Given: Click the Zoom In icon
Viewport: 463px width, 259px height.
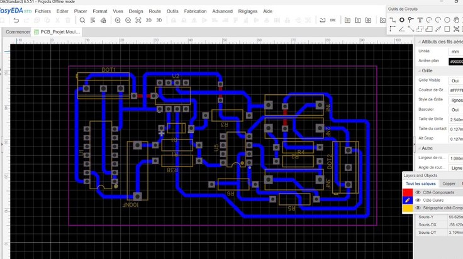Looking at the screenshot, I should pyautogui.click(x=118, y=20).
